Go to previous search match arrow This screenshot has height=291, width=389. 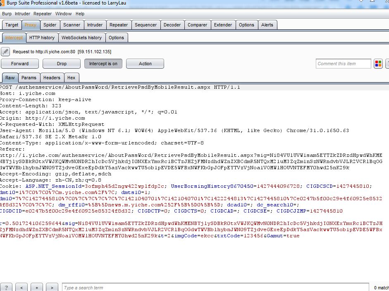point(21,288)
